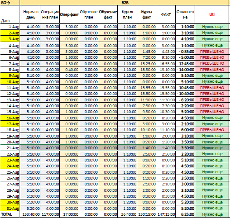Click ПРЕВЫШЕНО status in 18-Aug row
This screenshot has height=218, width=230.
(212, 130)
